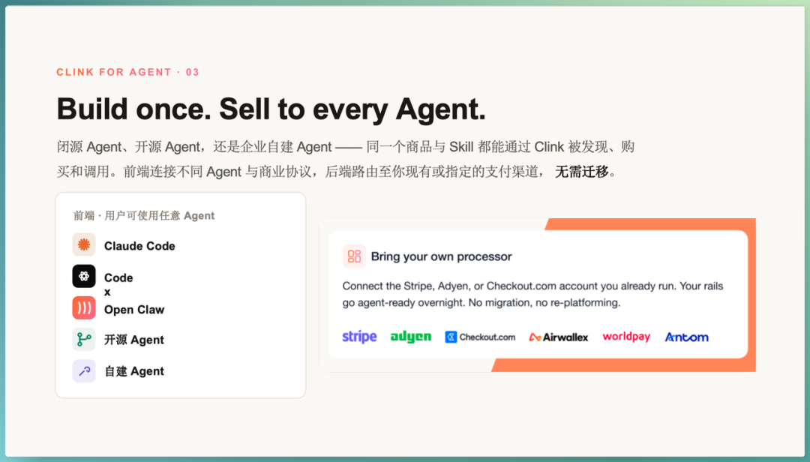Click the bold 无需迁移 text

tap(582, 172)
